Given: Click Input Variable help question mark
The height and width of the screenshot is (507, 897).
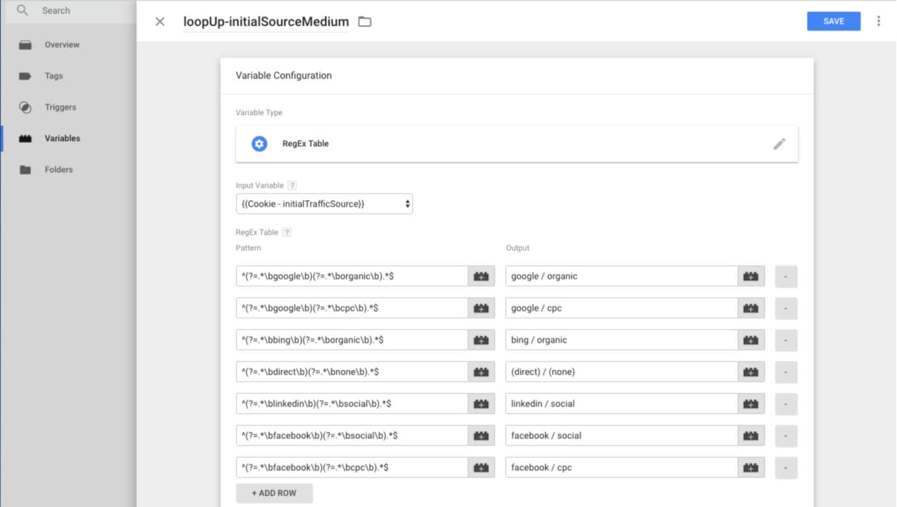Looking at the screenshot, I should click(x=292, y=185).
